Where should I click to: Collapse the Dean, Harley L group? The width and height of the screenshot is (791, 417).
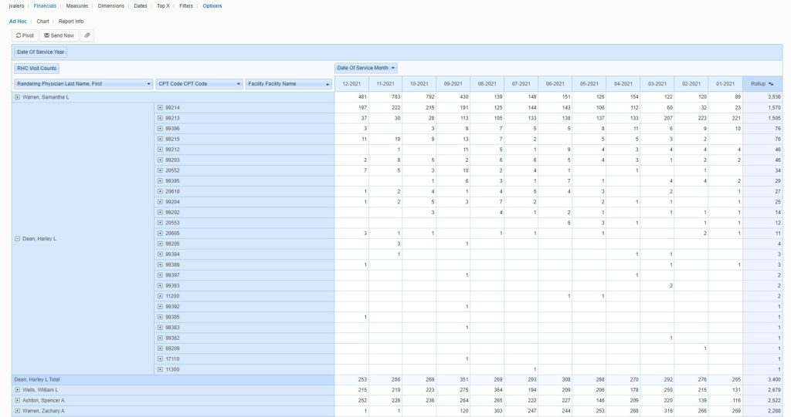point(18,239)
